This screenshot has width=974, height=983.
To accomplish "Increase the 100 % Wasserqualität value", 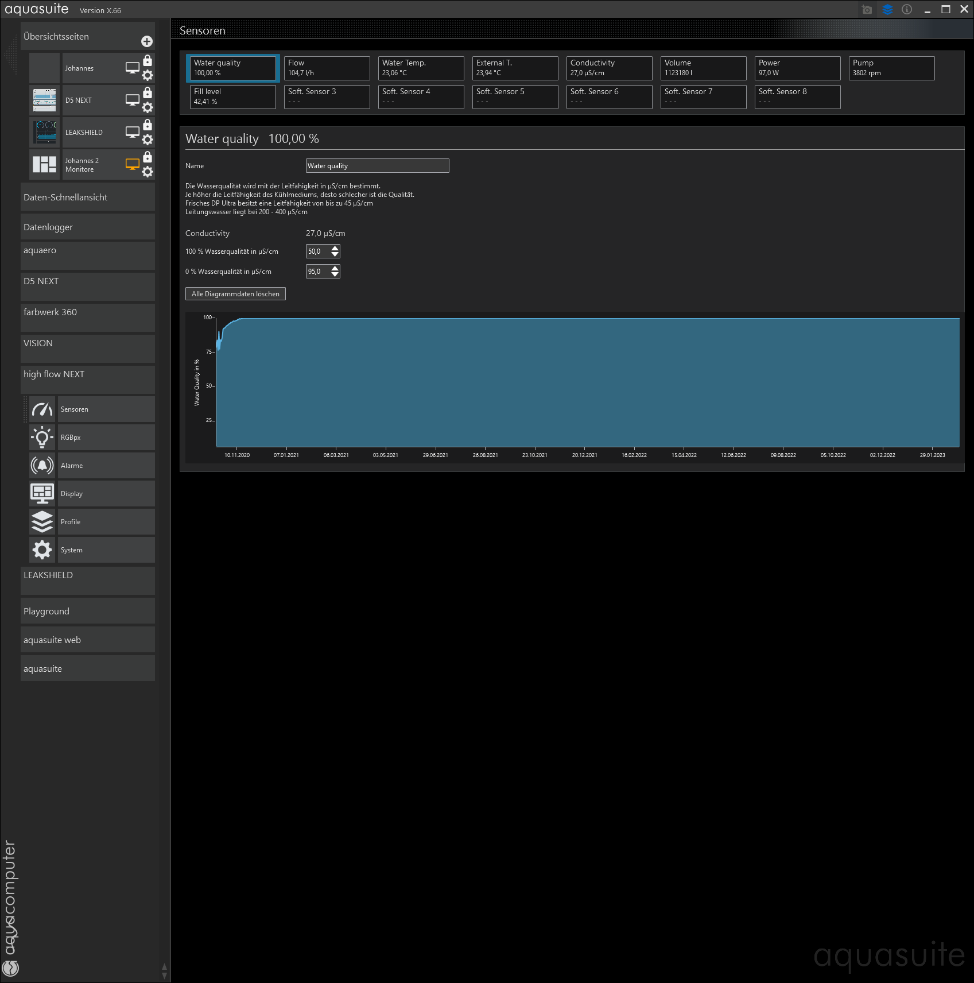I will (x=335, y=248).
